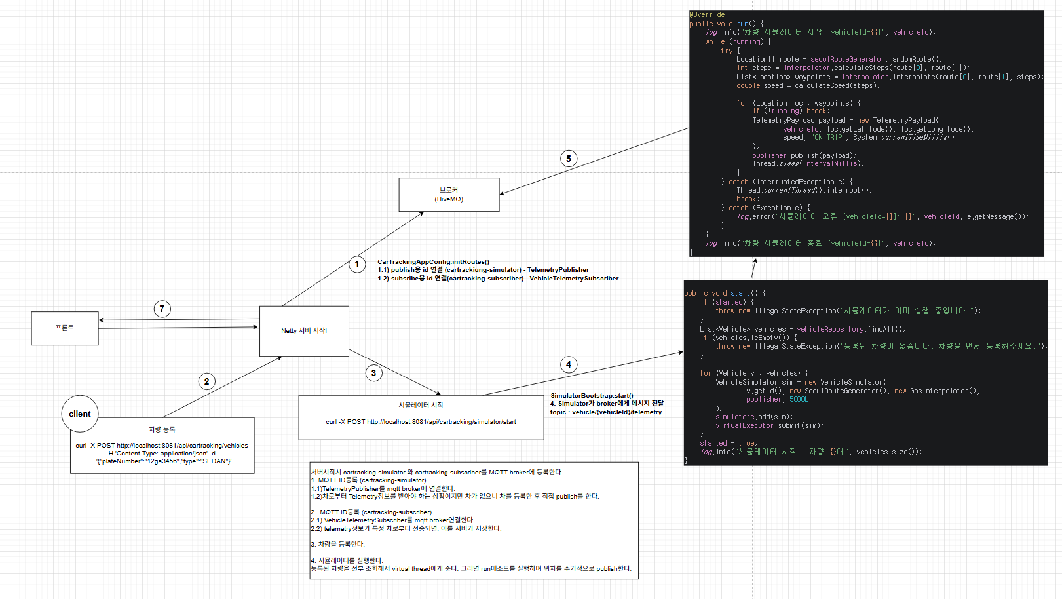Click step circle number 2
The image size is (1062, 599).
207,381
